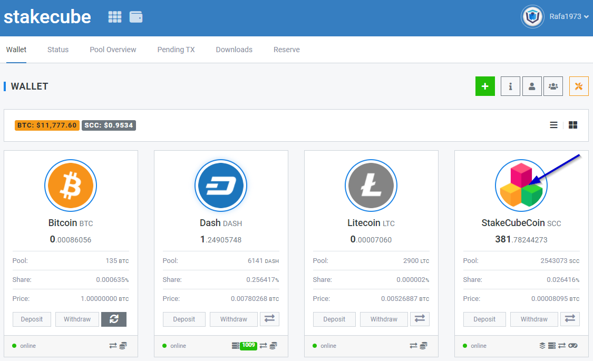Click the StakeCubeCoin footer exchange arrows icon
Viewport: 593px width, 361px height.
click(562, 346)
